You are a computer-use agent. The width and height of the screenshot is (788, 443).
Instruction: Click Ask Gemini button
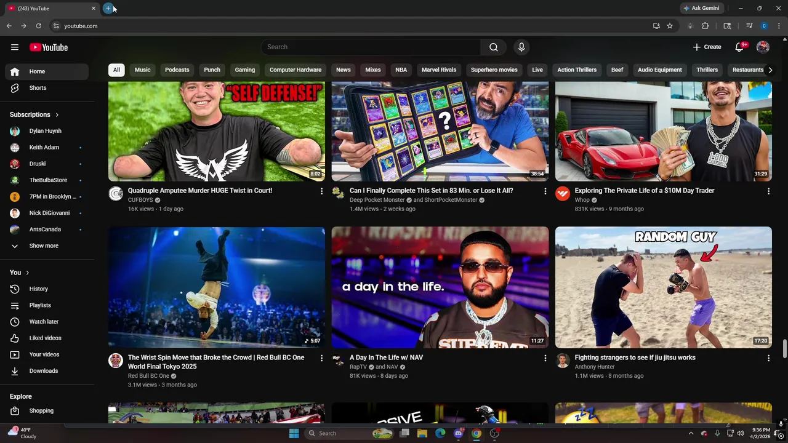[x=701, y=9]
